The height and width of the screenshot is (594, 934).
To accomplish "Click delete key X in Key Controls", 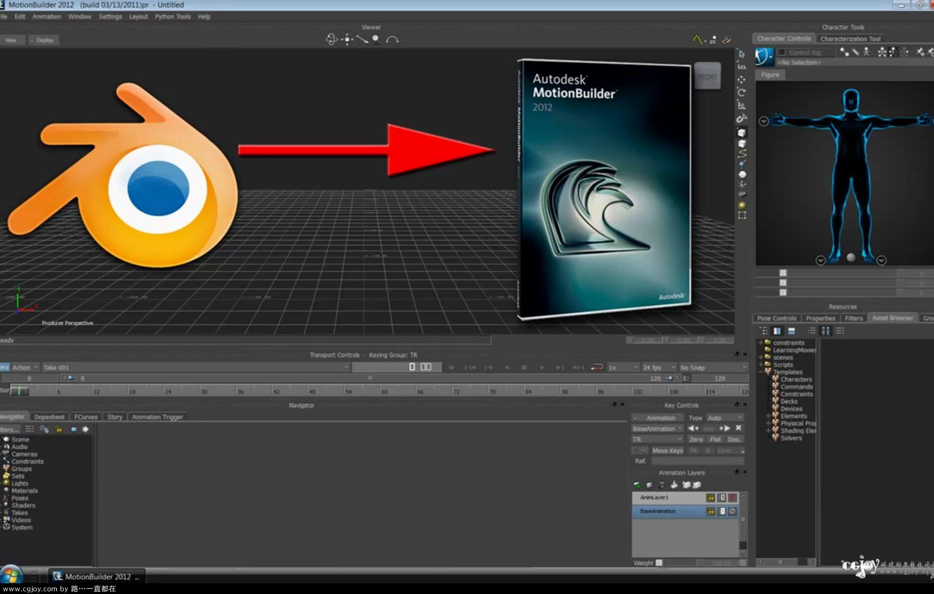I will tap(738, 428).
